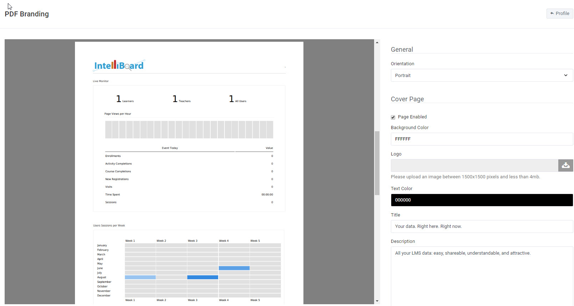Click the logo upload icon button
The image size is (574, 306).
[565, 165]
